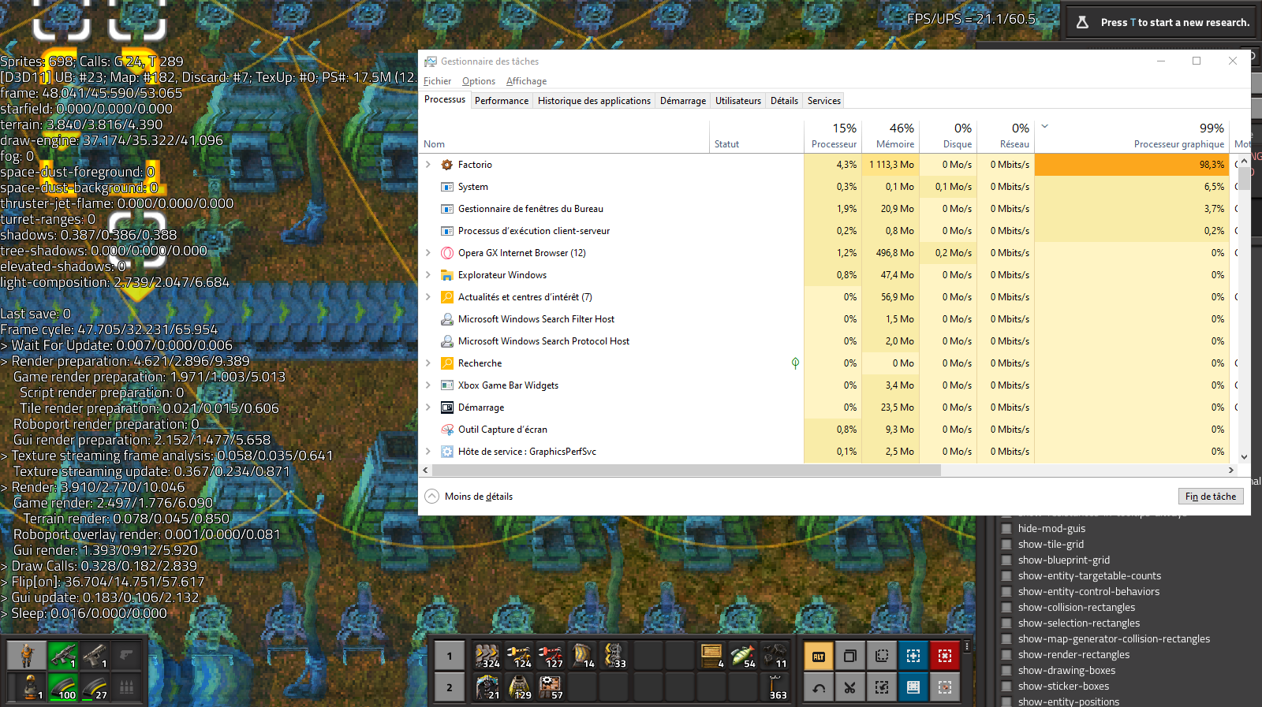Click the research flask icon
Viewport: 1262px width, 707px height.
pos(1083,22)
